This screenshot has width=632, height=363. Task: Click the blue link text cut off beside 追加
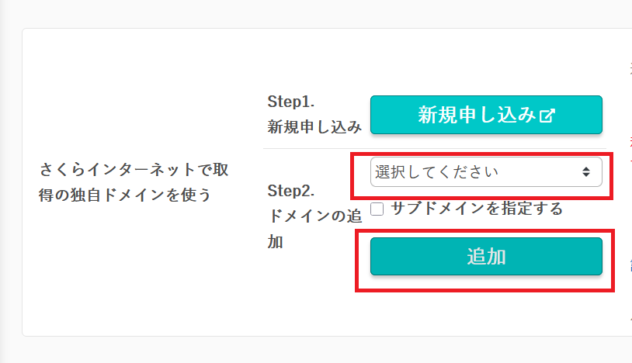click(630, 265)
